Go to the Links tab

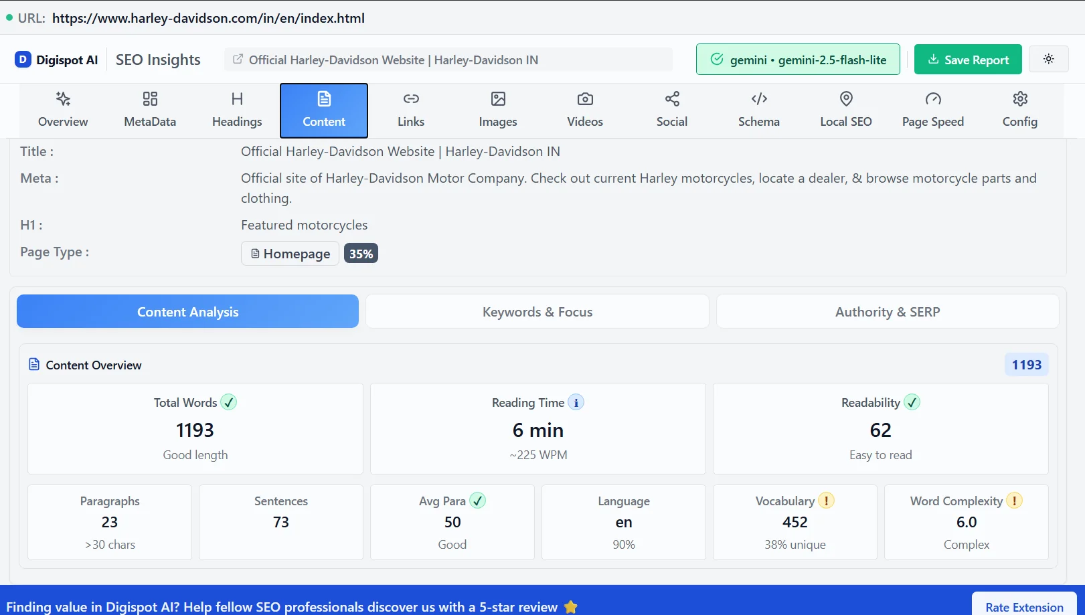pyautogui.click(x=411, y=110)
